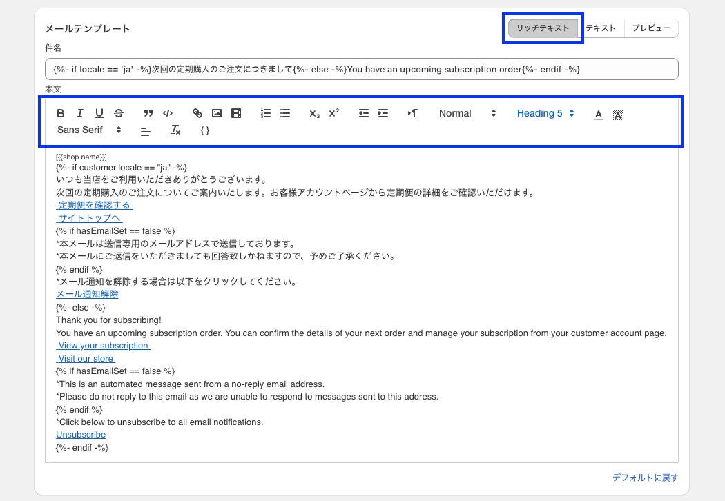Image resolution: width=725 pixels, height=501 pixels.
Task: Open the Unsubscribe link
Action: point(81,435)
